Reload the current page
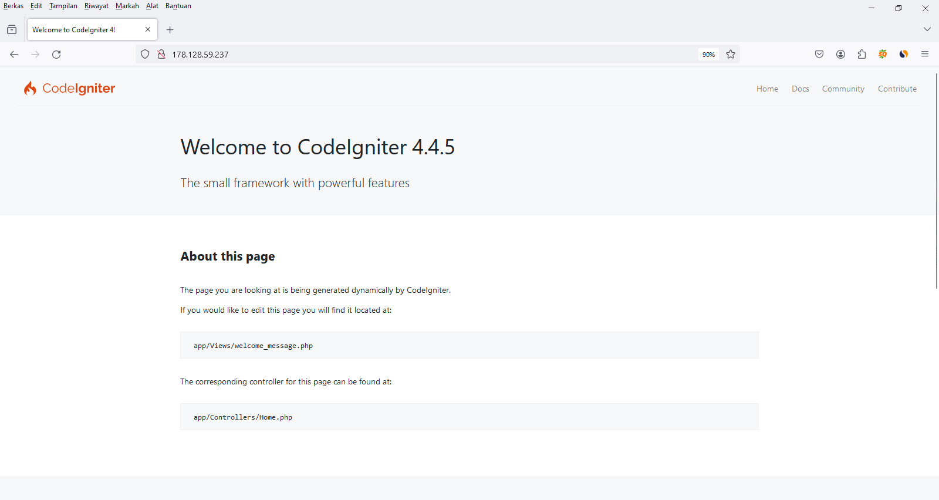Image resolution: width=939 pixels, height=500 pixels. (x=56, y=55)
